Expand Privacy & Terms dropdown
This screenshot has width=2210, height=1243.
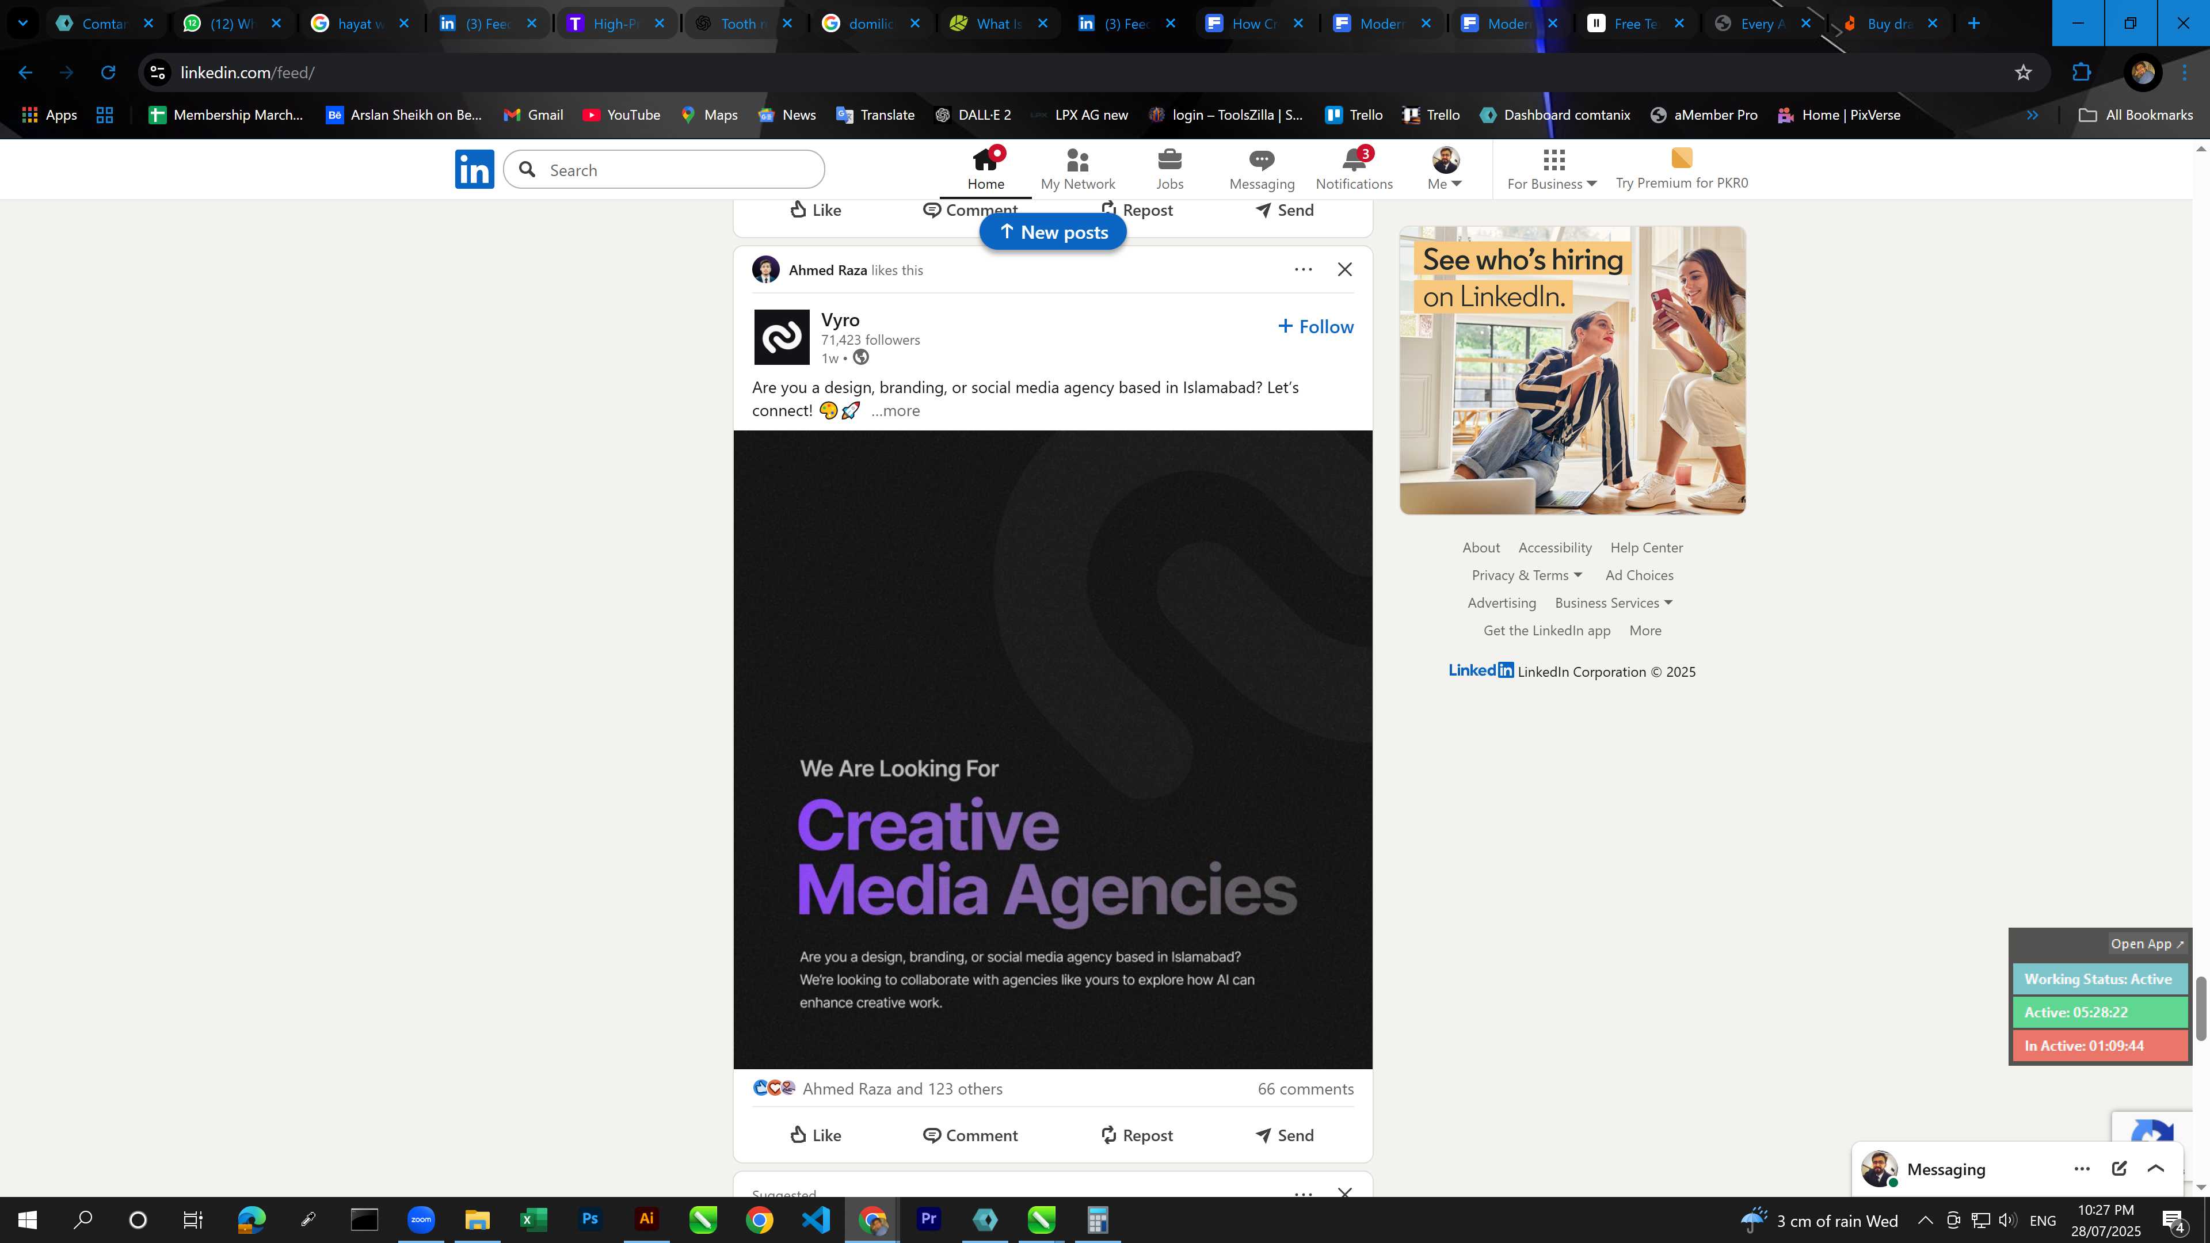(1526, 575)
